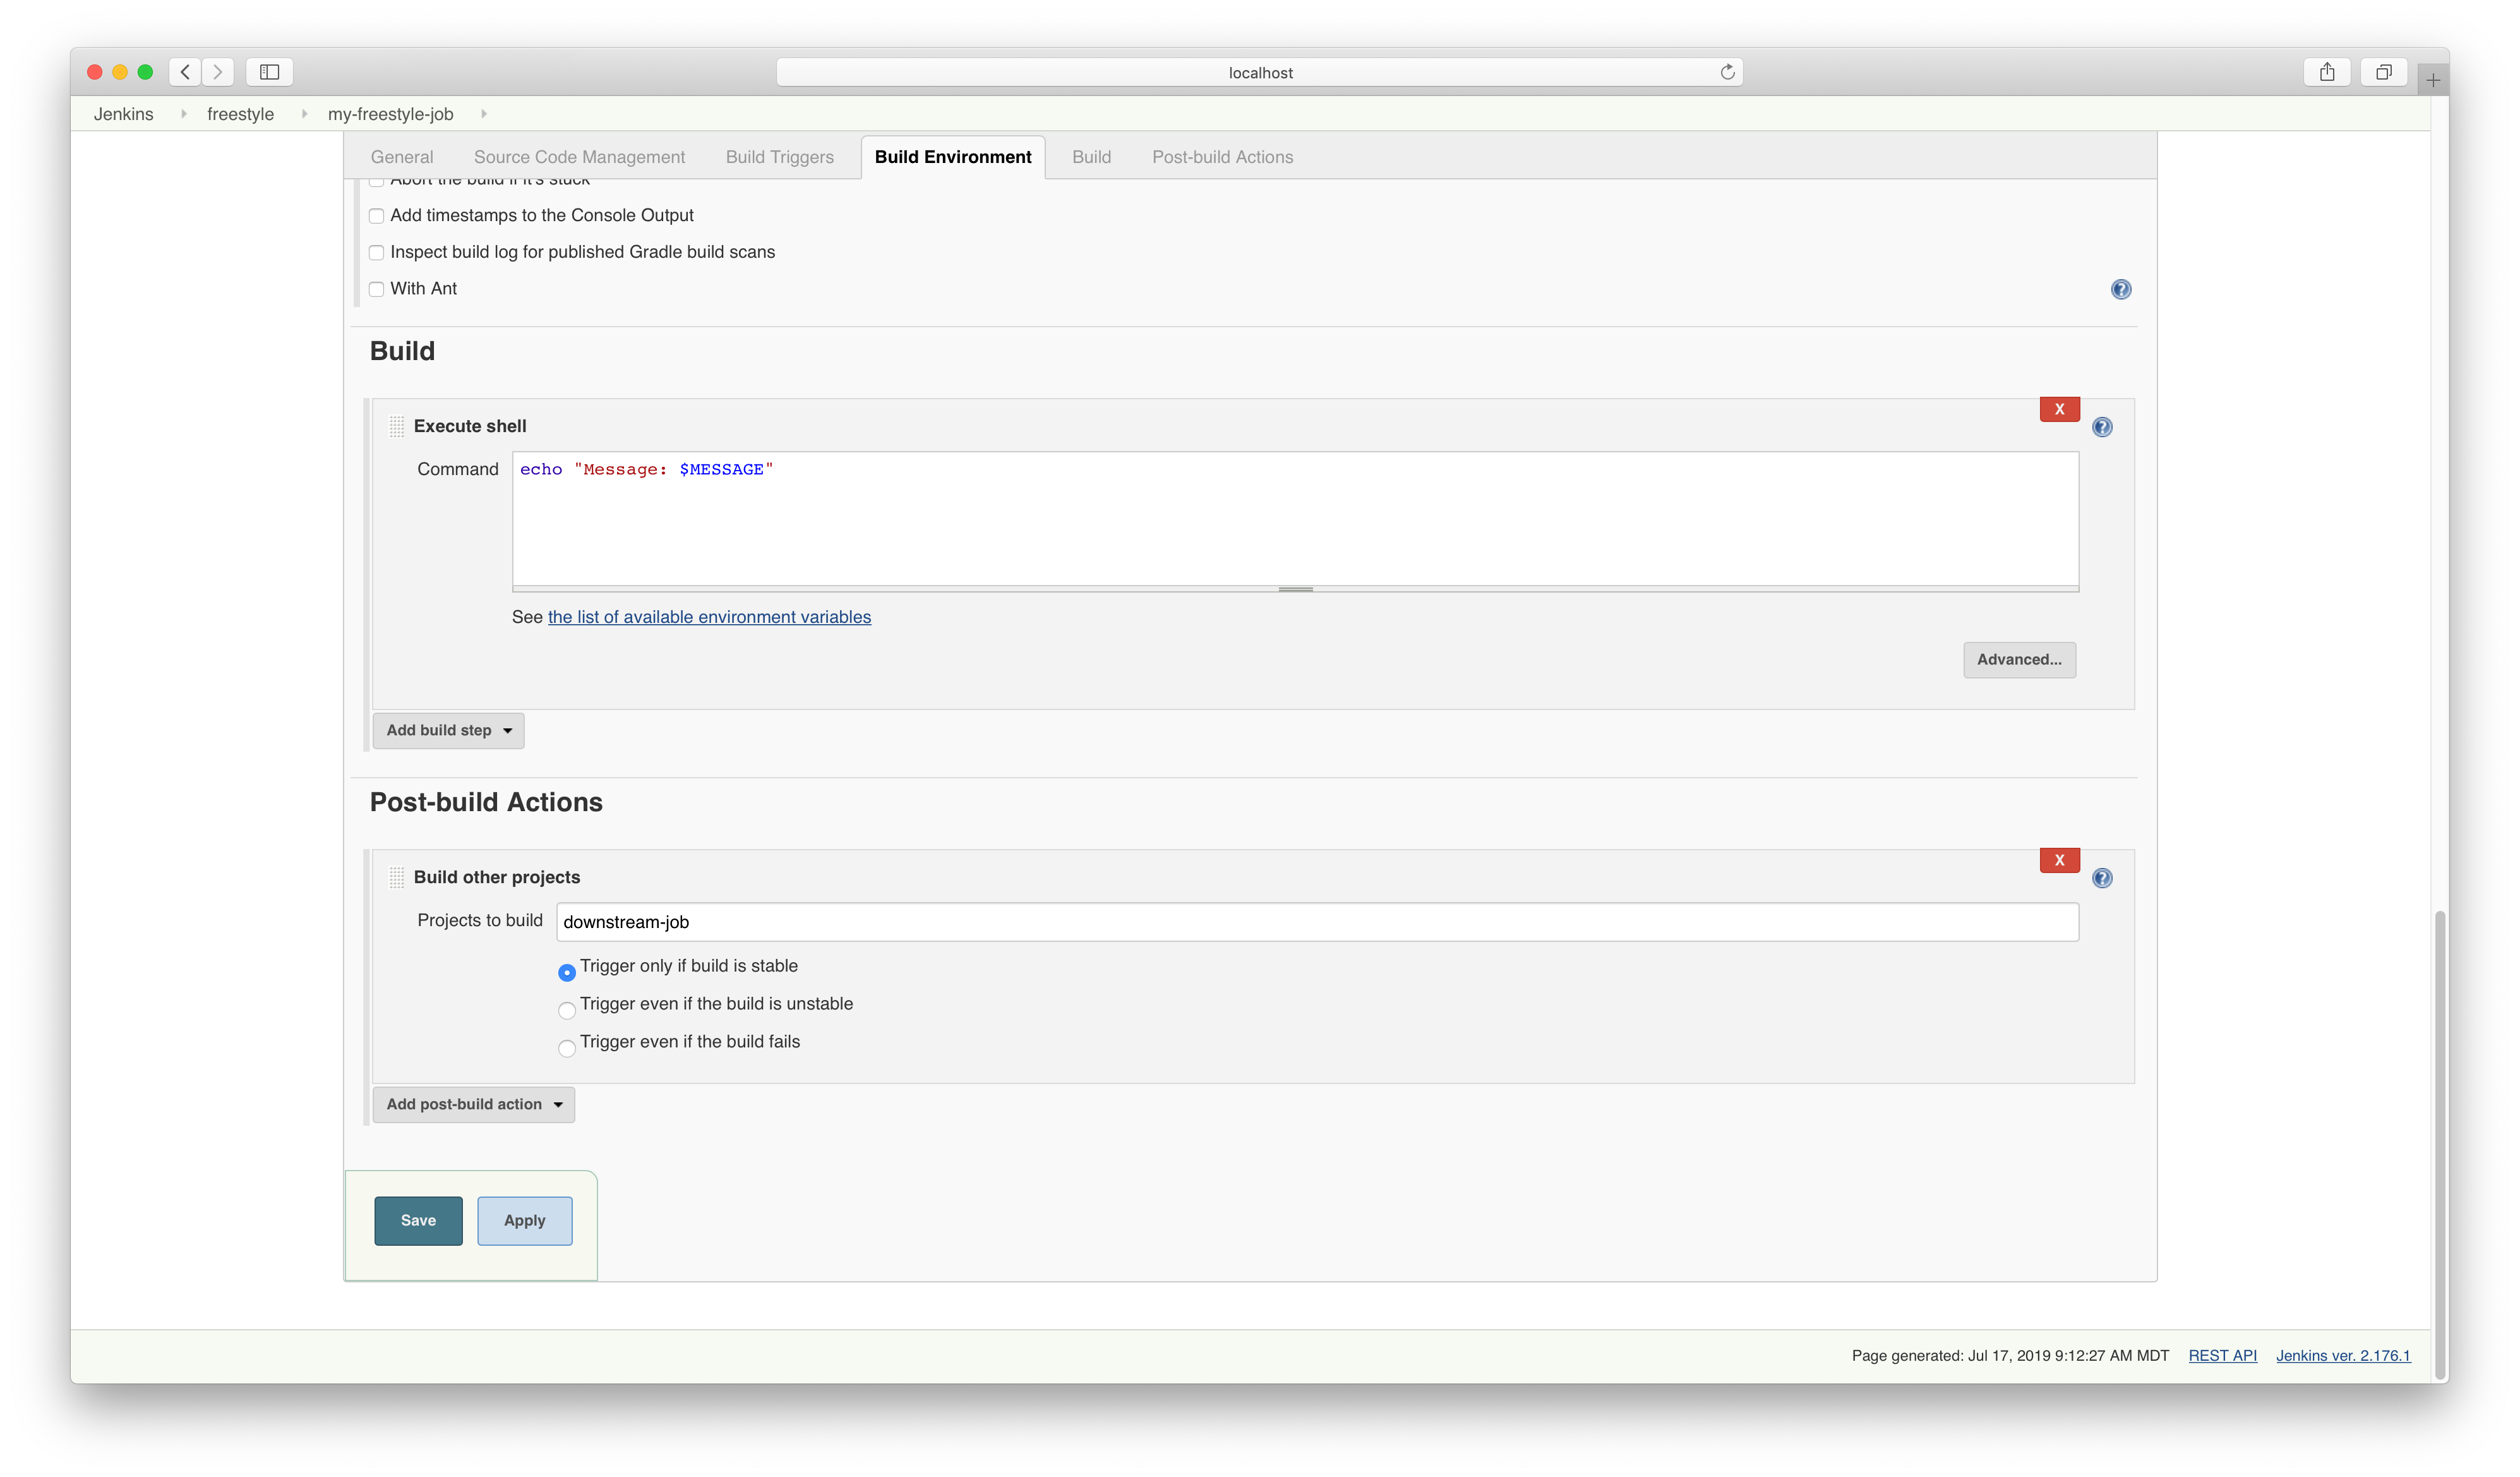The image size is (2520, 1477).
Task: Select Trigger even if the build fails
Action: [x=567, y=1048]
